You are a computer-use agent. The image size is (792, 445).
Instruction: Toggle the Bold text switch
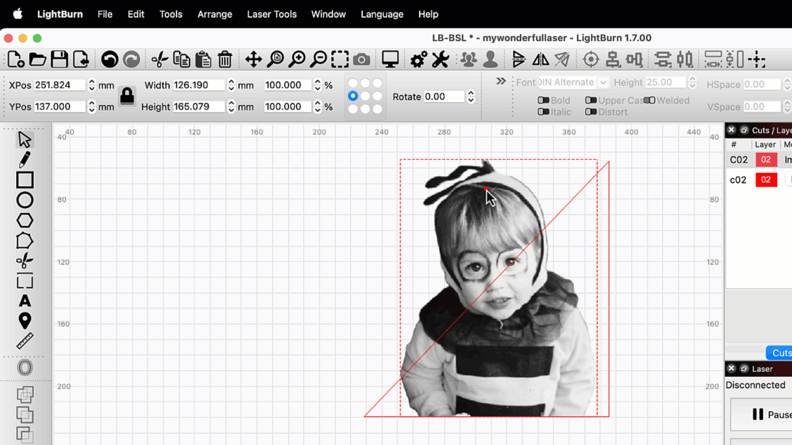[543, 100]
